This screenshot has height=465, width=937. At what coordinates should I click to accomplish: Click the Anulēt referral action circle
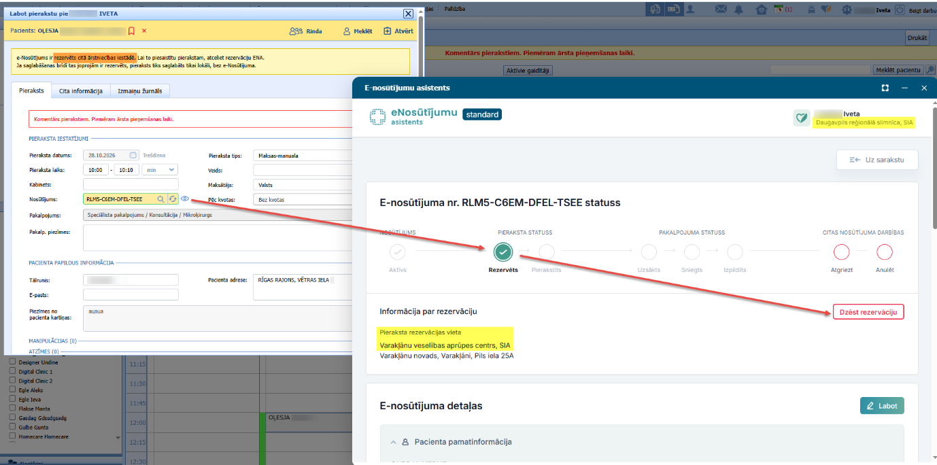coord(884,252)
